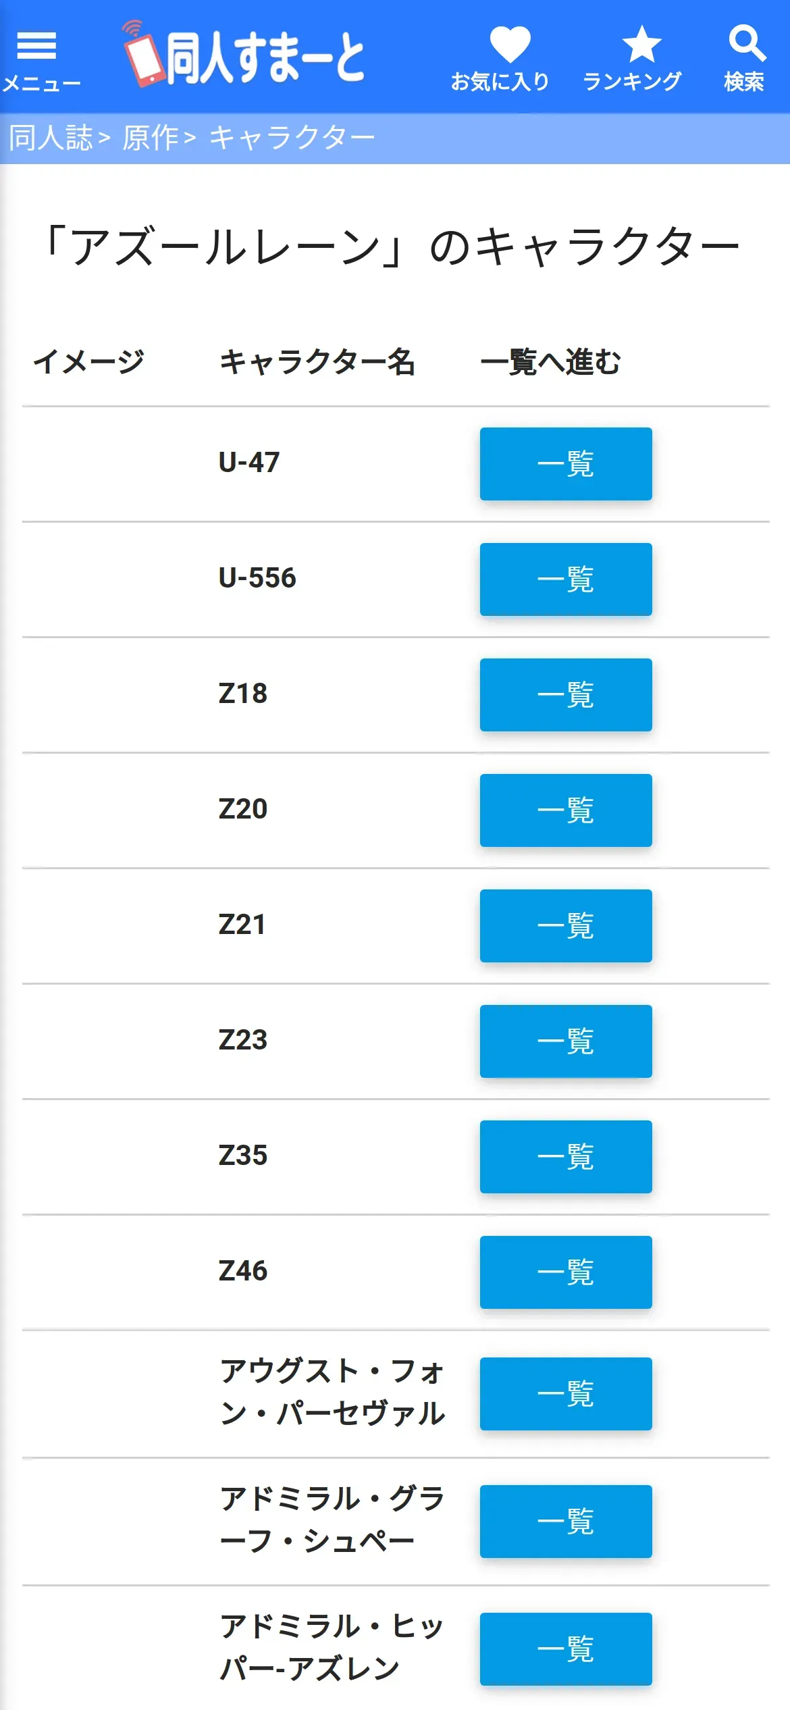Viewport: 790px width, 1710px height.
Task: Open ranking via the star icon
Action: point(641,45)
